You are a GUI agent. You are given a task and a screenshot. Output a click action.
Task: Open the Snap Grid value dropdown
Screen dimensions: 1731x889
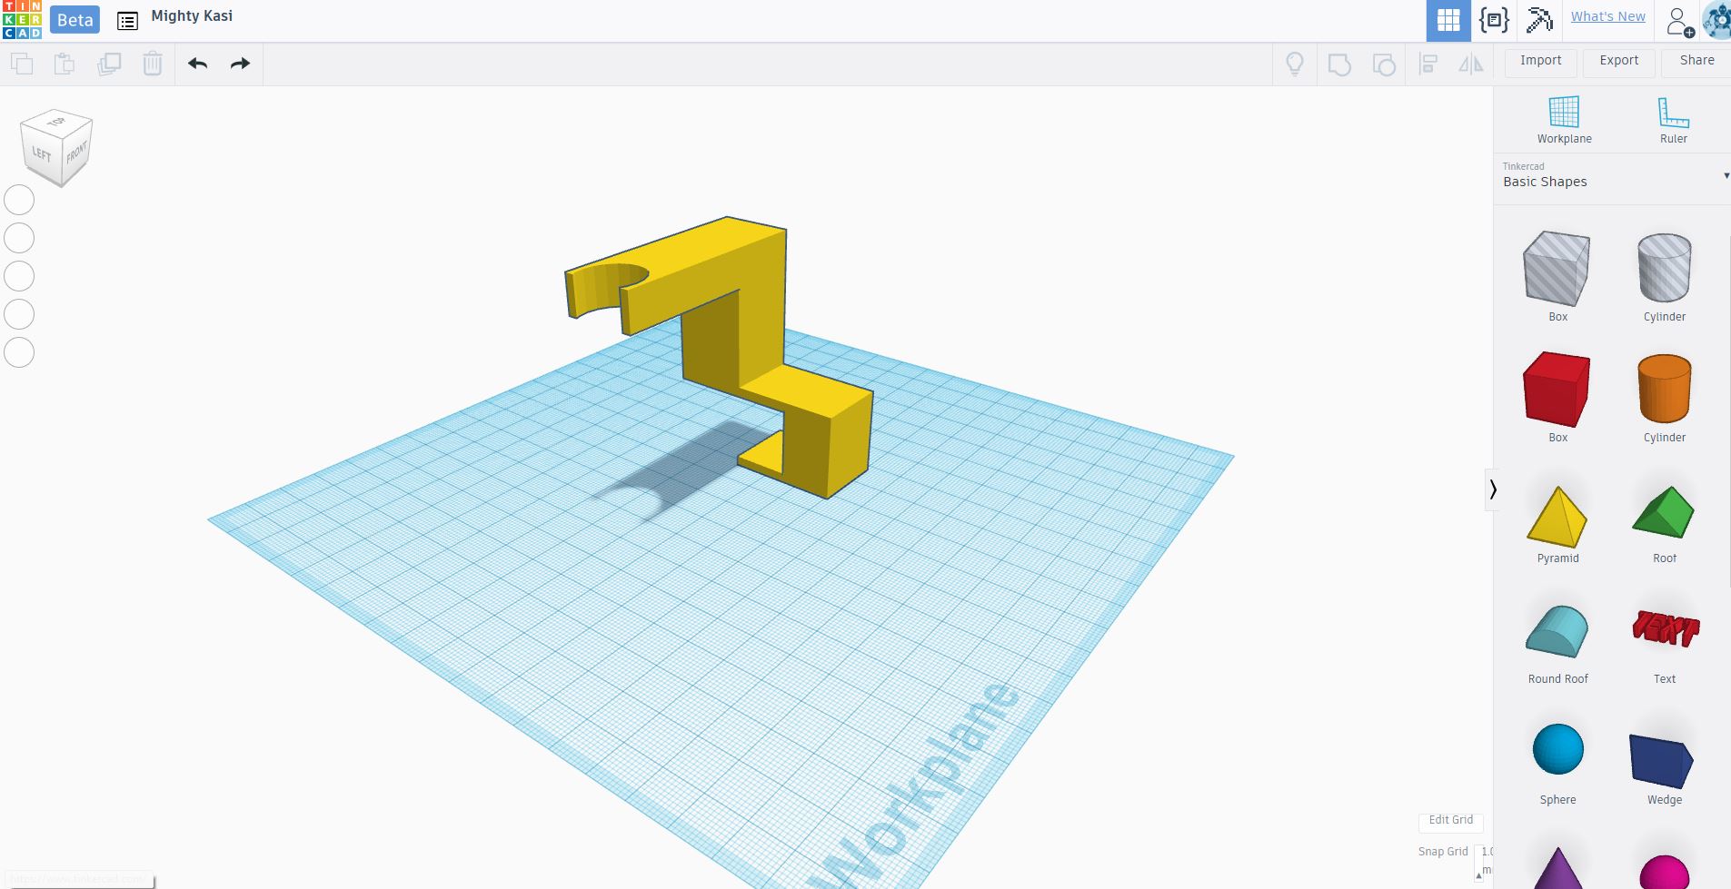pyautogui.click(x=1486, y=861)
